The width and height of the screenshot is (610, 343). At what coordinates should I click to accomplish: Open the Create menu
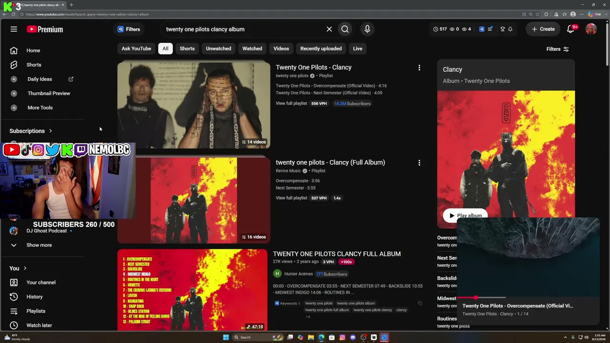pos(543,29)
